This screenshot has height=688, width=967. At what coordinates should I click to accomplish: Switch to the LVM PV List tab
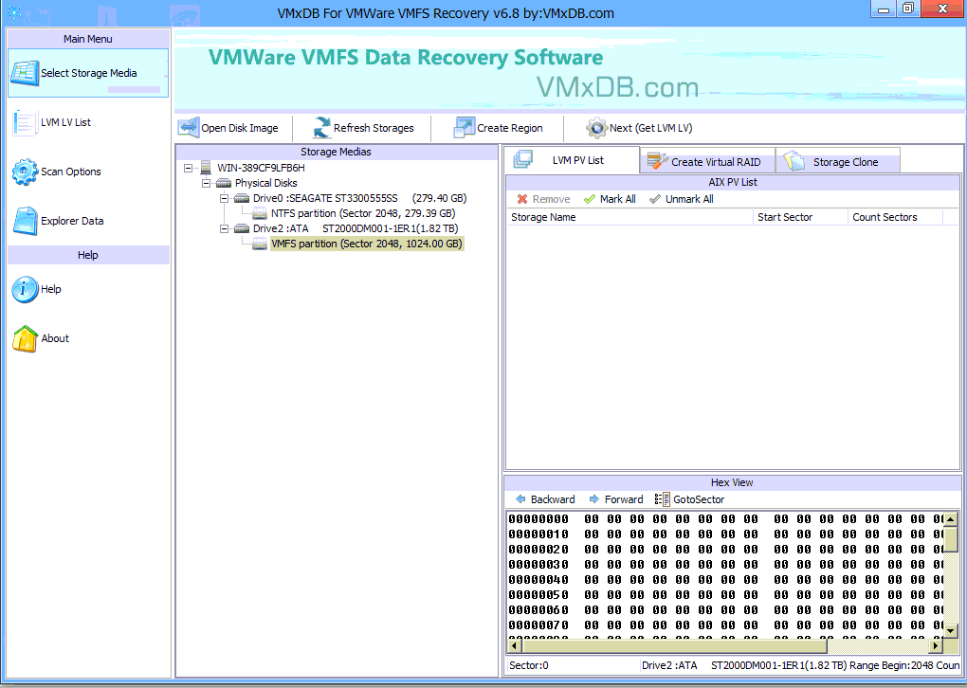point(573,160)
